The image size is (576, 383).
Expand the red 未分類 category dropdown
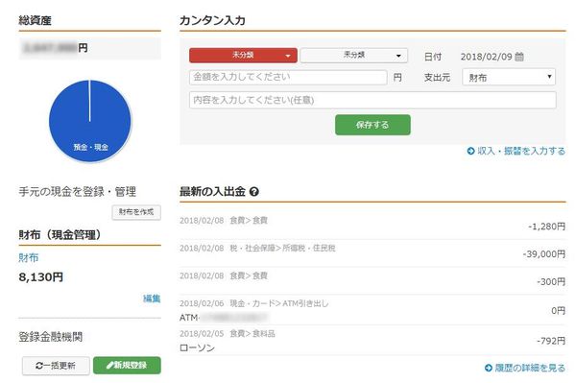(x=243, y=56)
